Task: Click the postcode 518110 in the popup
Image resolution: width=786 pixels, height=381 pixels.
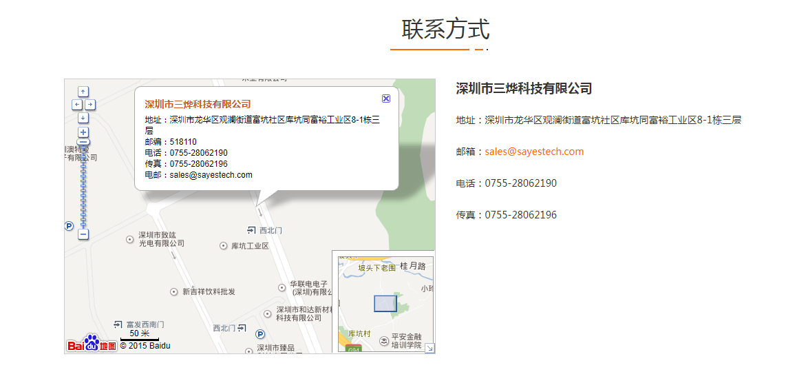Action: (x=183, y=141)
